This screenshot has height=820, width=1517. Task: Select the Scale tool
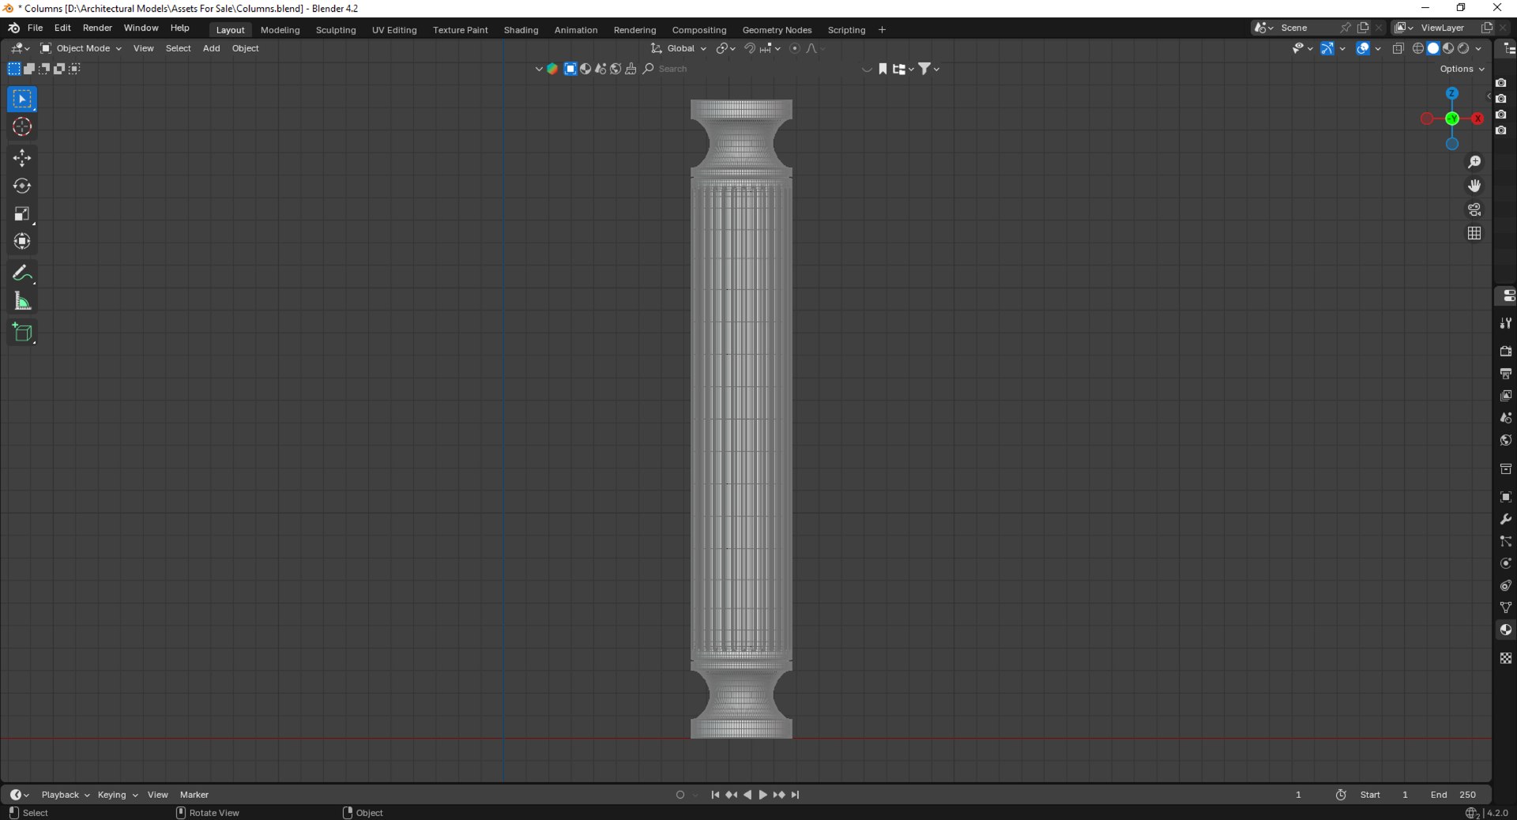click(x=22, y=213)
